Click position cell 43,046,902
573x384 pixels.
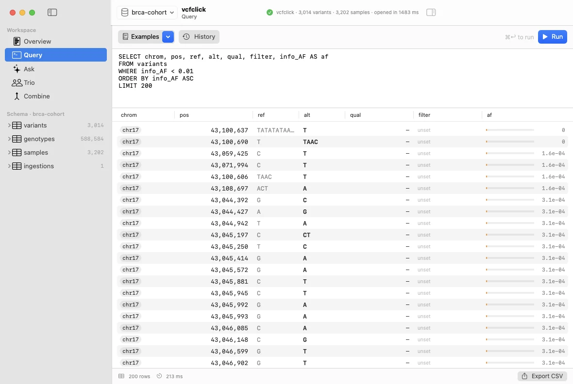pos(229,363)
